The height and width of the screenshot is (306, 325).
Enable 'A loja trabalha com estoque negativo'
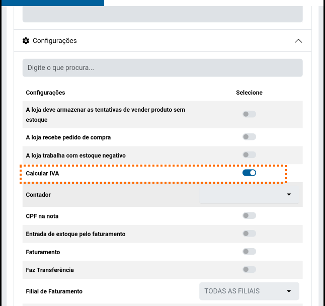(249, 155)
